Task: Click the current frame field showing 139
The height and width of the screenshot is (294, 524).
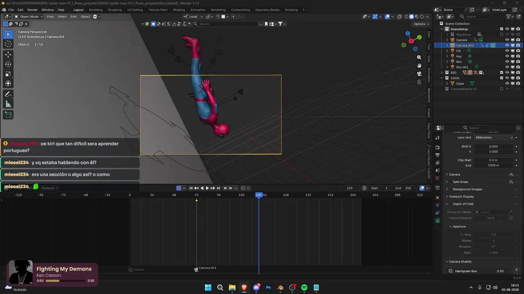Action: coord(350,188)
